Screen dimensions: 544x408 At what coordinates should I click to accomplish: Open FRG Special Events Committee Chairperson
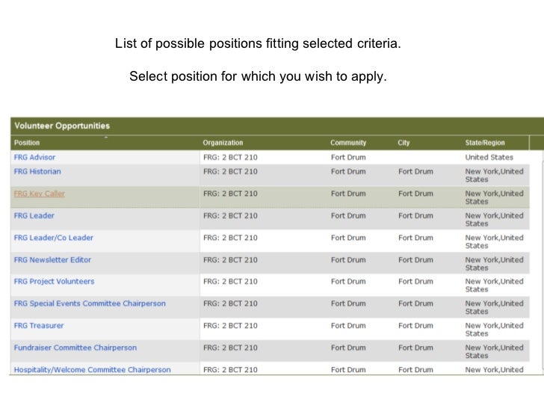90,304
